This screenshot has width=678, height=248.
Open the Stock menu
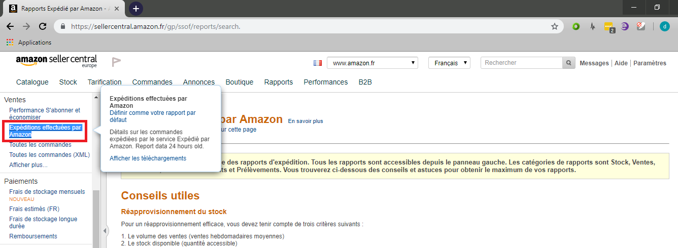click(x=68, y=82)
